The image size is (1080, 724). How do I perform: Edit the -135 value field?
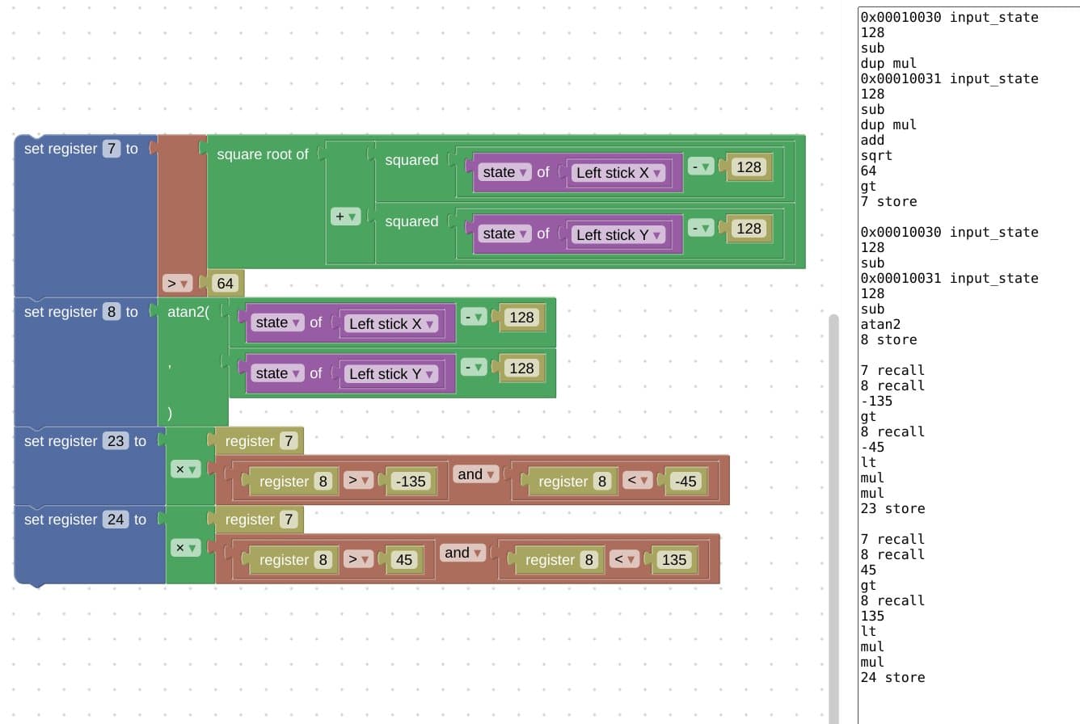click(x=411, y=482)
